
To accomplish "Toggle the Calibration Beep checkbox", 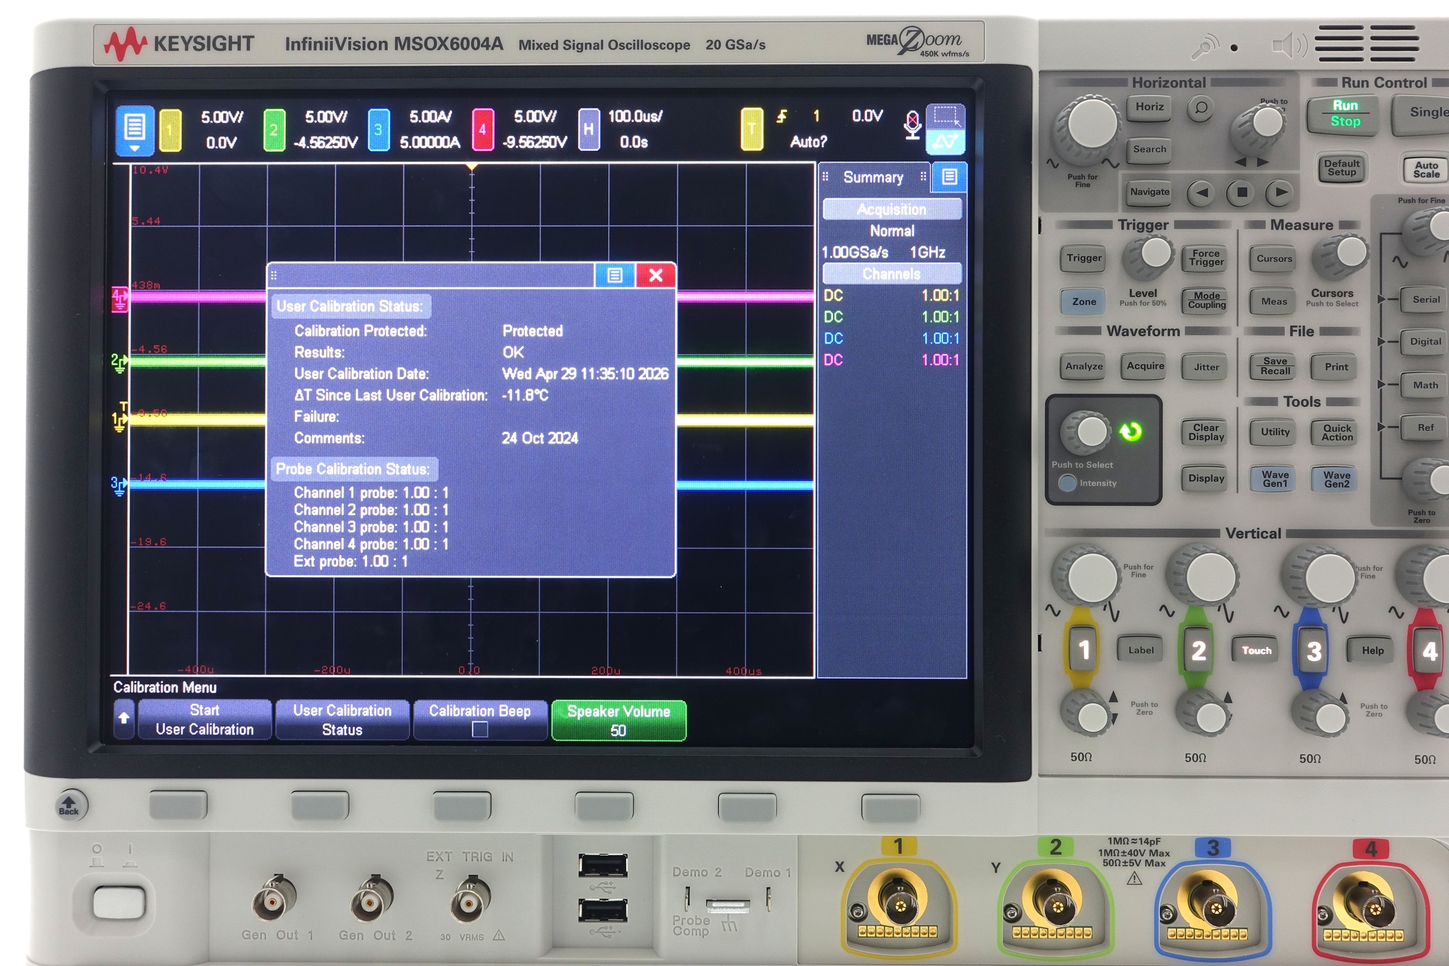I will point(480,730).
